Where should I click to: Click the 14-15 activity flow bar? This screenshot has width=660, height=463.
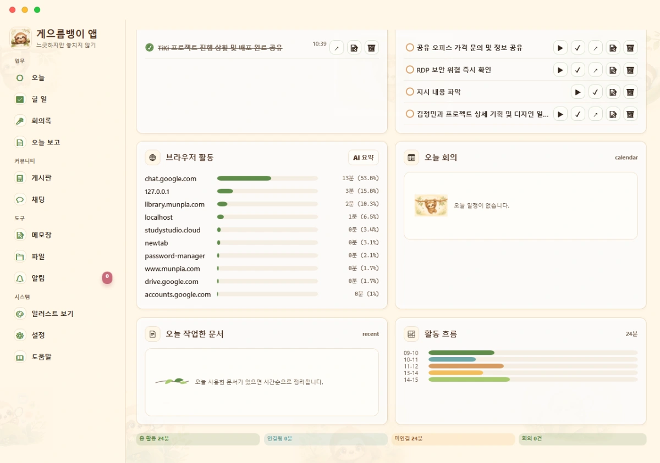tap(533, 380)
